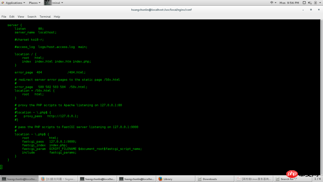Close the terminal window
Image resolution: width=323 pixels, height=182 pixels.
[x=319, y=10]
